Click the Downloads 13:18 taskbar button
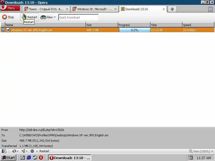The width and height of the screenshot is (215, 161). (x=70, y=158)
